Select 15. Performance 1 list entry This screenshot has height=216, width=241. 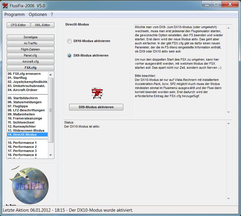pos(28,143)
